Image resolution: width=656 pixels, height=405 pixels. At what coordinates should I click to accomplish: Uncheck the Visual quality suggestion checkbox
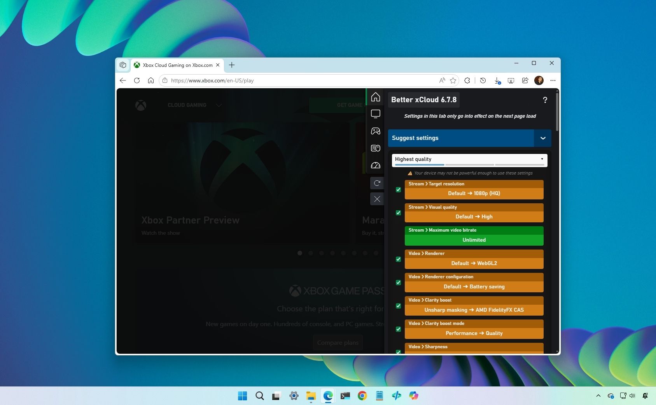[398, 213]
